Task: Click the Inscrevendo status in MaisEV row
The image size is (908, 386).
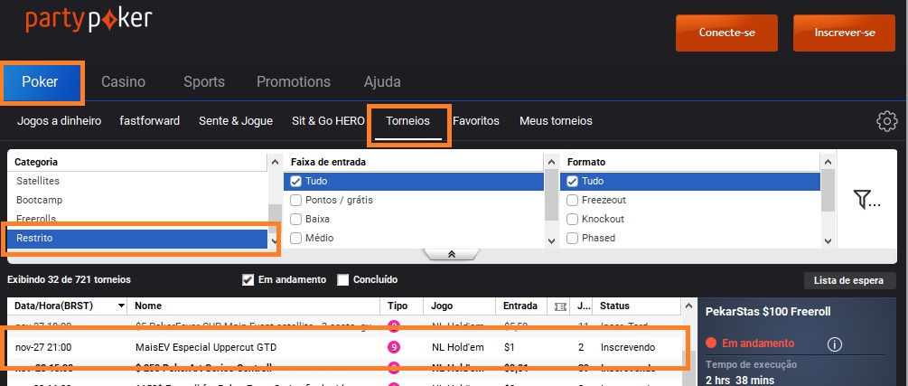Action: (628, 348)
